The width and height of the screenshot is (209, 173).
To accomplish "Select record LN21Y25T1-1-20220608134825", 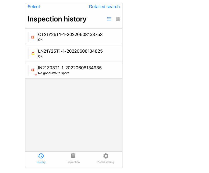I will point(70,51).
